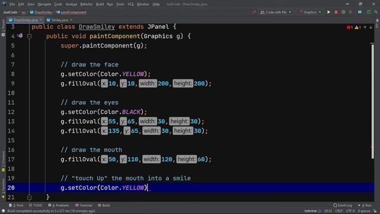Image resolution: width=380 pixels, height=214 pixels.
Task: Change line separator CRLF in status bar
Action: coord(339,211)
